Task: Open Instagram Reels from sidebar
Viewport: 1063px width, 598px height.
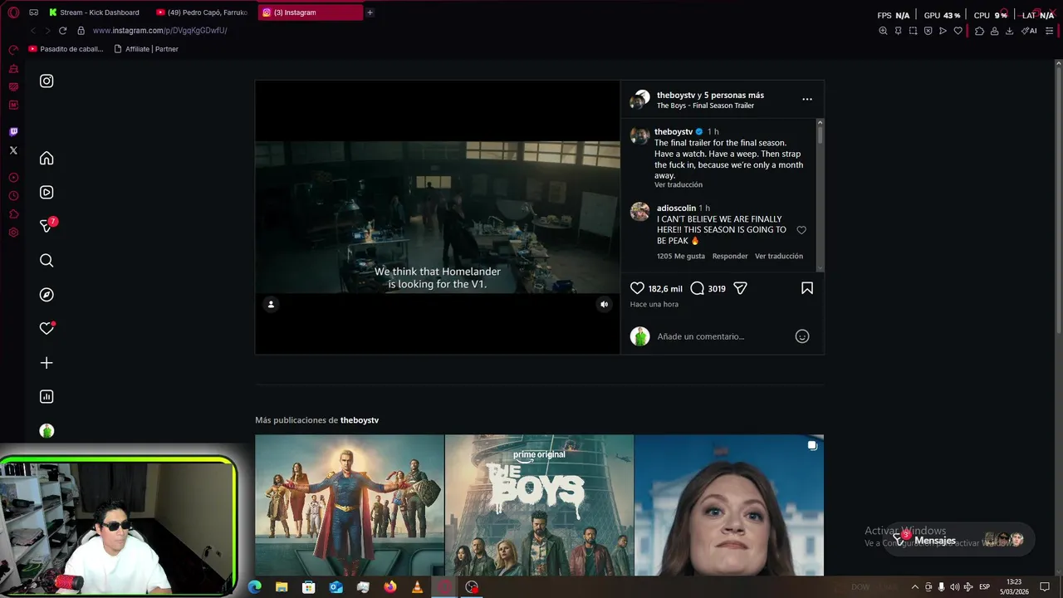Action: [47, 192]
